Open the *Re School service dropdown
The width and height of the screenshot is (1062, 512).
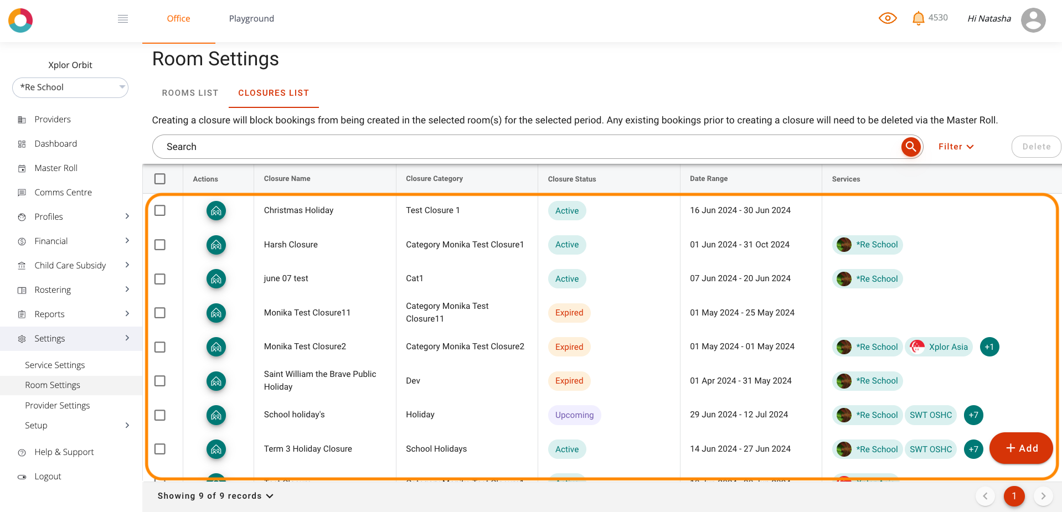[70, 87]
